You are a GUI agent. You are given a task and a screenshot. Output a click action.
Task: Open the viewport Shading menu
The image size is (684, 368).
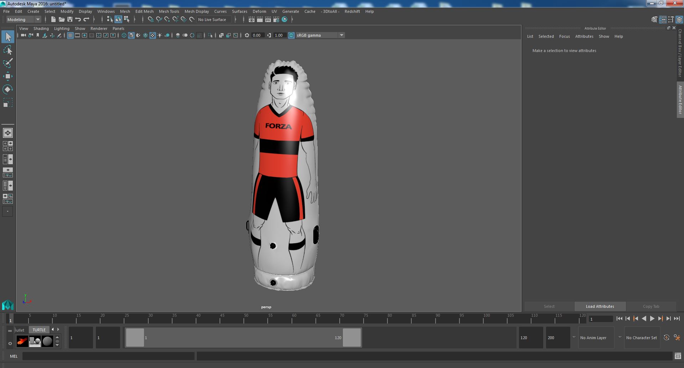41,28
